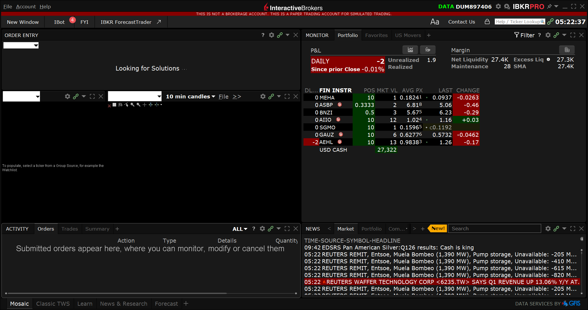
Task: Toggle the lock icon beside Contact Us
Action: coord(487,22)
